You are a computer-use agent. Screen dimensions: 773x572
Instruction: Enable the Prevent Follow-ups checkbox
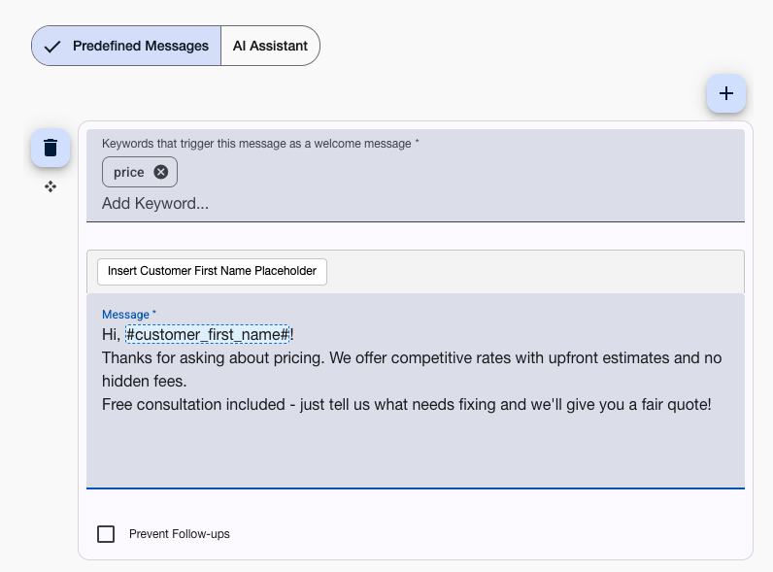point(106,534)
